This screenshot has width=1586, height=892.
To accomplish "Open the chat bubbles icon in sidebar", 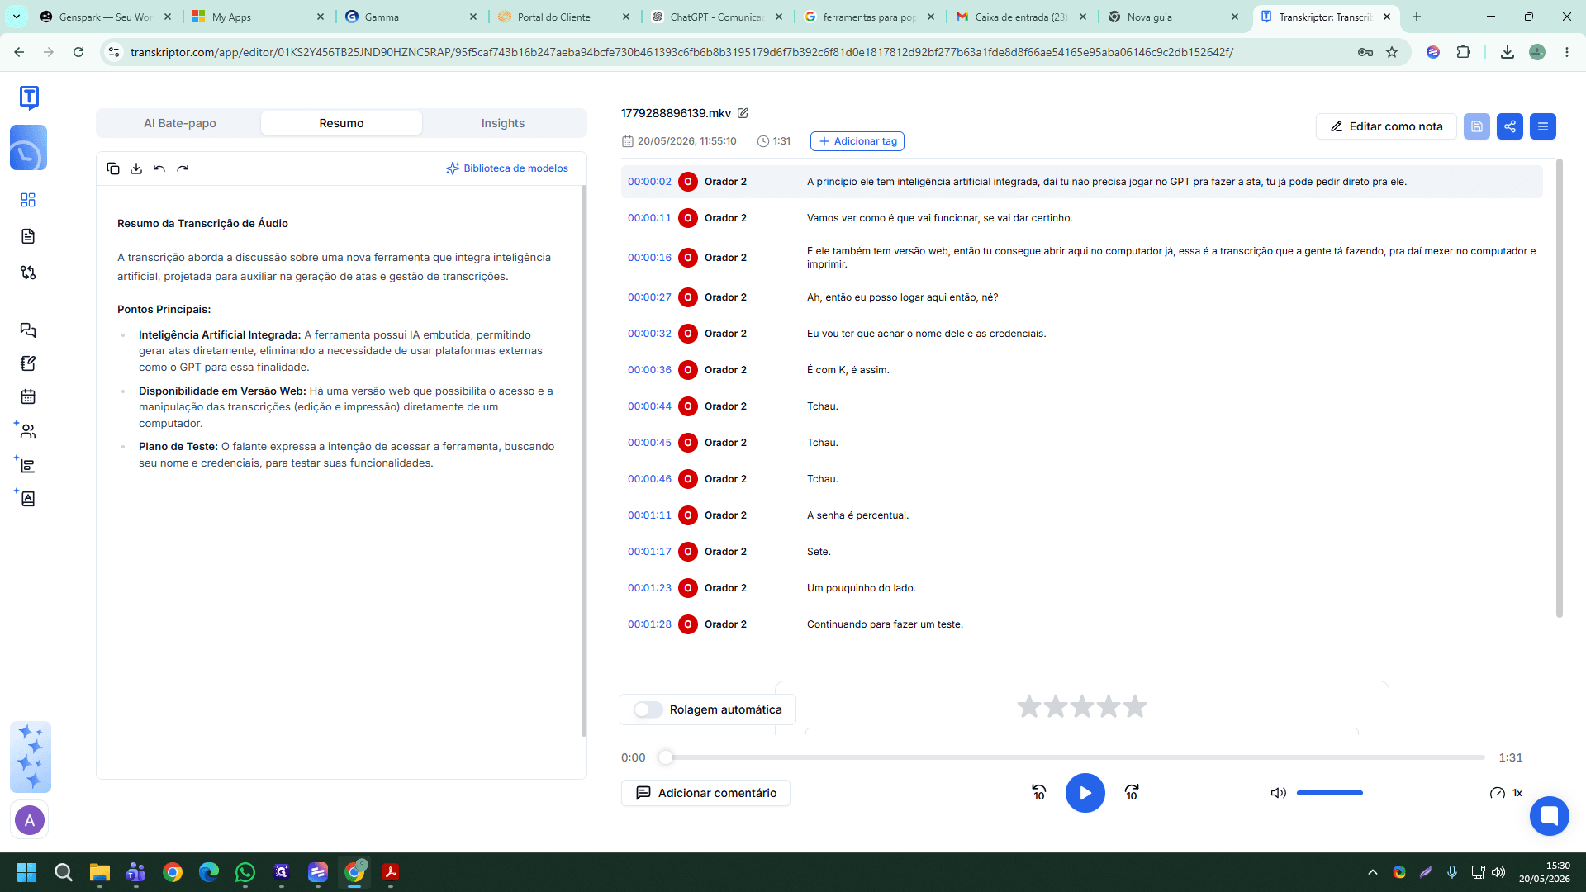I will 28,330.
